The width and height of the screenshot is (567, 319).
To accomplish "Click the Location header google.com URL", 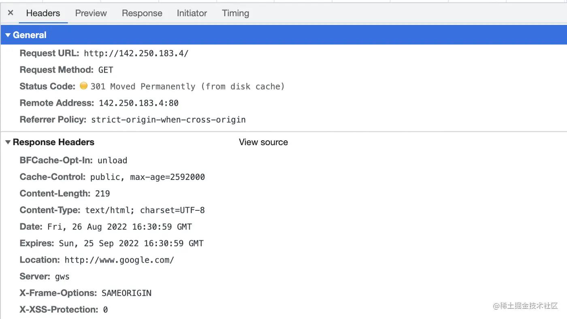I will click(119, 260).
